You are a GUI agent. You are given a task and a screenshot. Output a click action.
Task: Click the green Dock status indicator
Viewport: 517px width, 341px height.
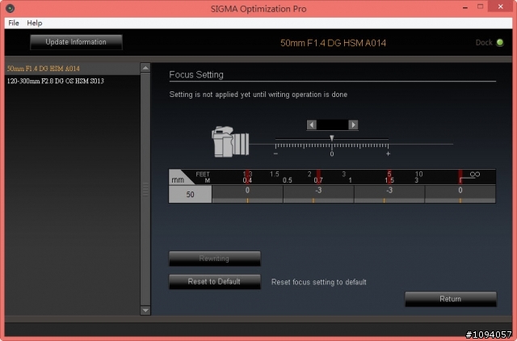(x=500, y=43)
